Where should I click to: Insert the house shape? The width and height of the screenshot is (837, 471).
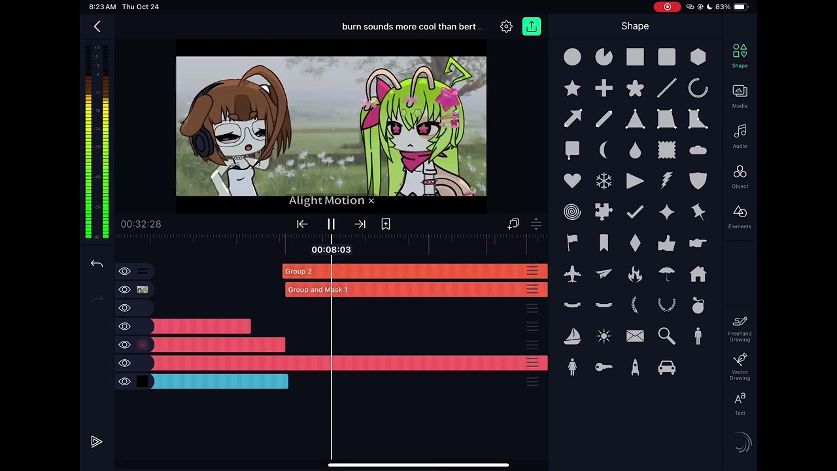pos(698,274)
